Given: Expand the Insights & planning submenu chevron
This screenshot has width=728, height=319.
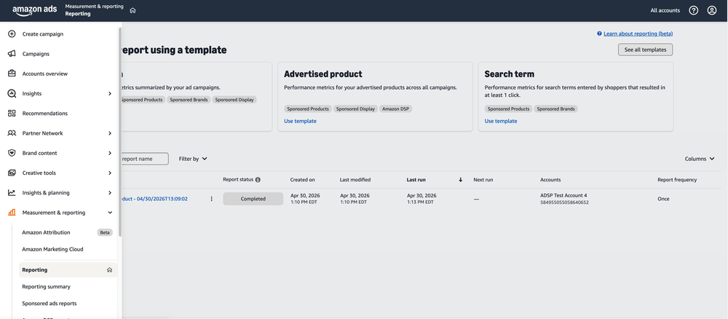Looking at the screenshot, I should click(110, 193).
